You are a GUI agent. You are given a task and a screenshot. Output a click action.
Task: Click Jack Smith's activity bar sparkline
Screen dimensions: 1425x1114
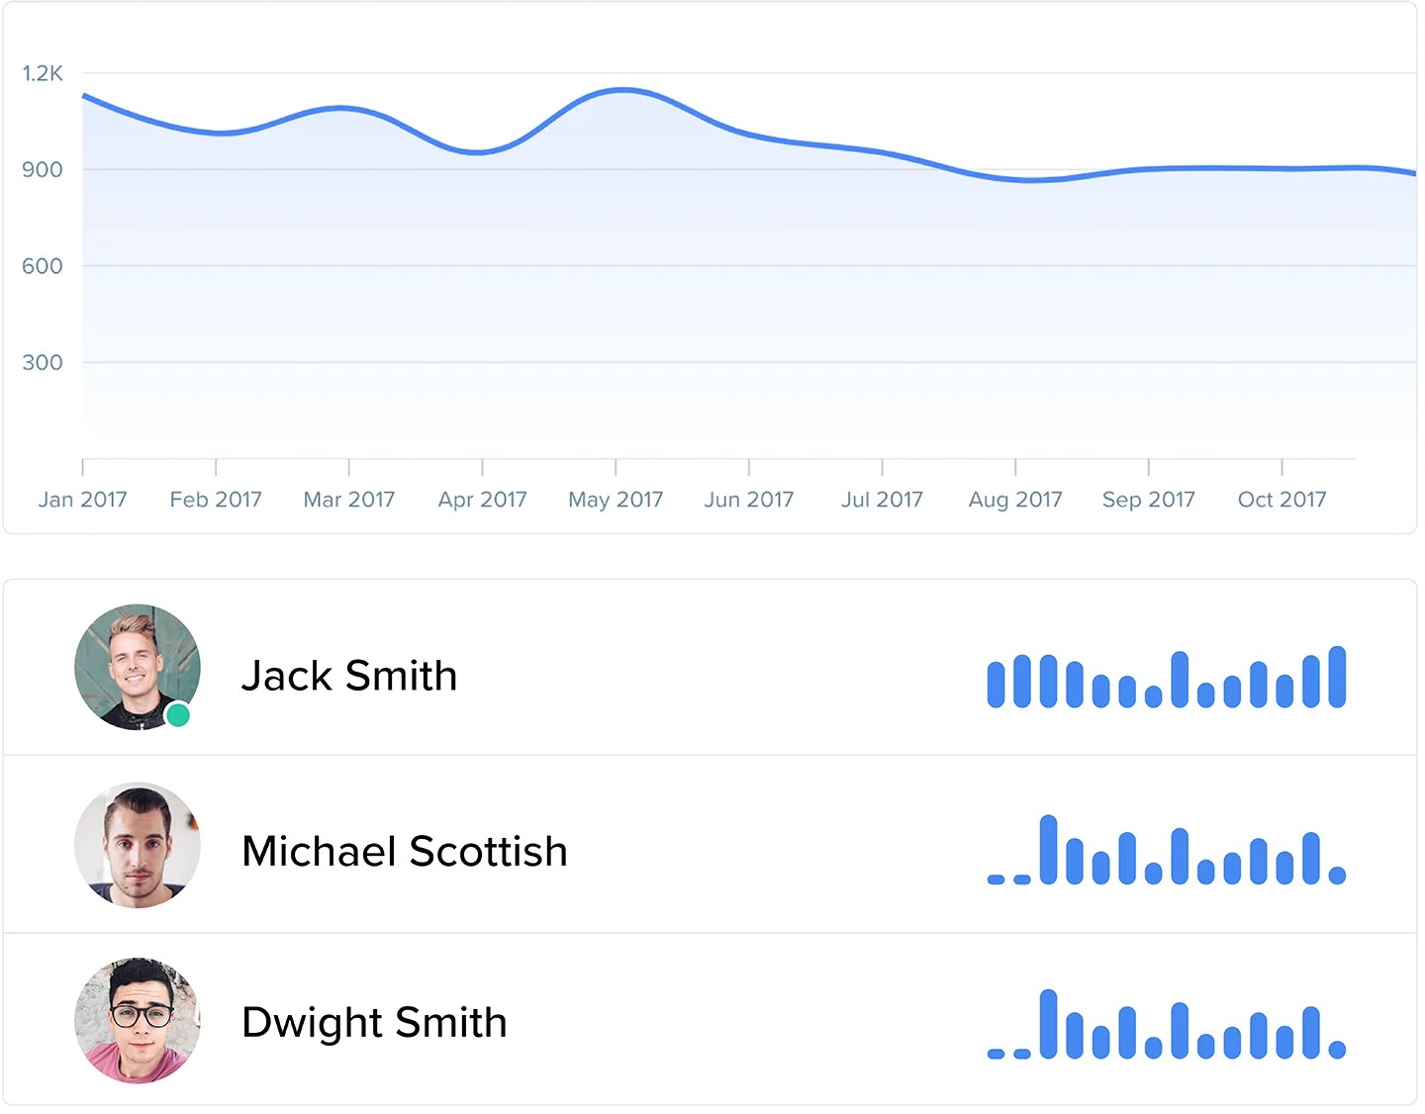pos(1166,678)
